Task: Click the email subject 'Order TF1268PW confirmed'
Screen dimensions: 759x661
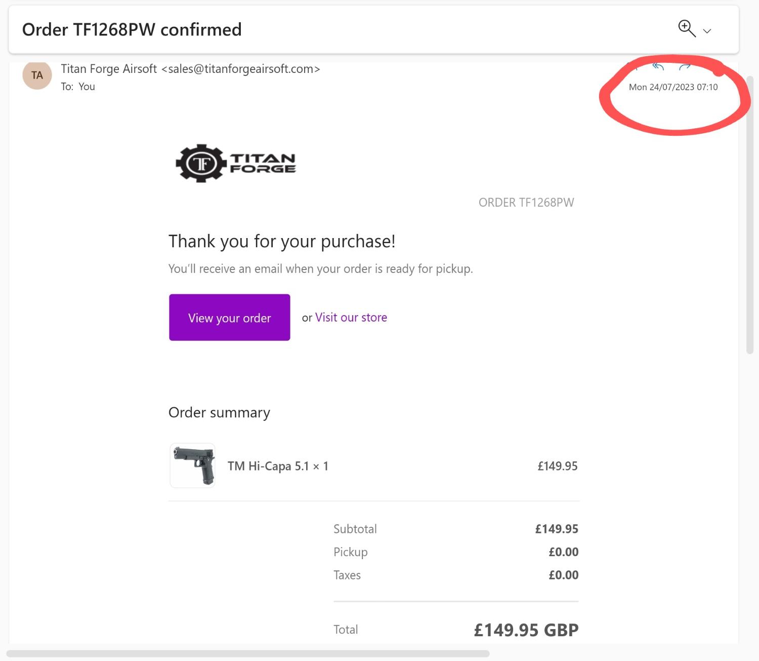Action: pyautogui.click(x=132, y=29)
